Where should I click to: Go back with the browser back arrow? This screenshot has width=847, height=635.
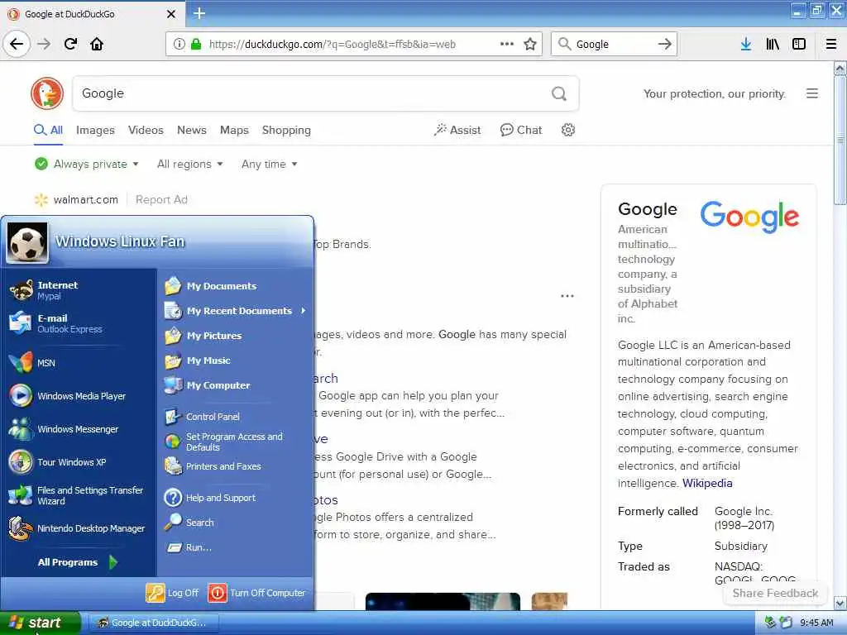pyautogui.click(x=17, y=44)
